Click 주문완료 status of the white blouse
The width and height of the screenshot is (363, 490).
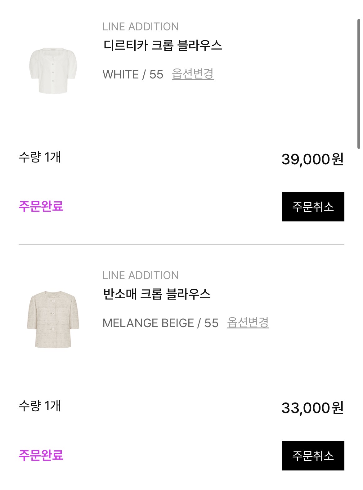tap(41, 206)
